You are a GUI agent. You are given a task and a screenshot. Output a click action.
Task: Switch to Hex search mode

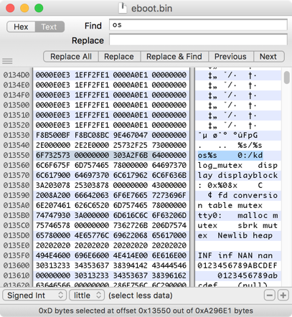[x=21, y=27]
